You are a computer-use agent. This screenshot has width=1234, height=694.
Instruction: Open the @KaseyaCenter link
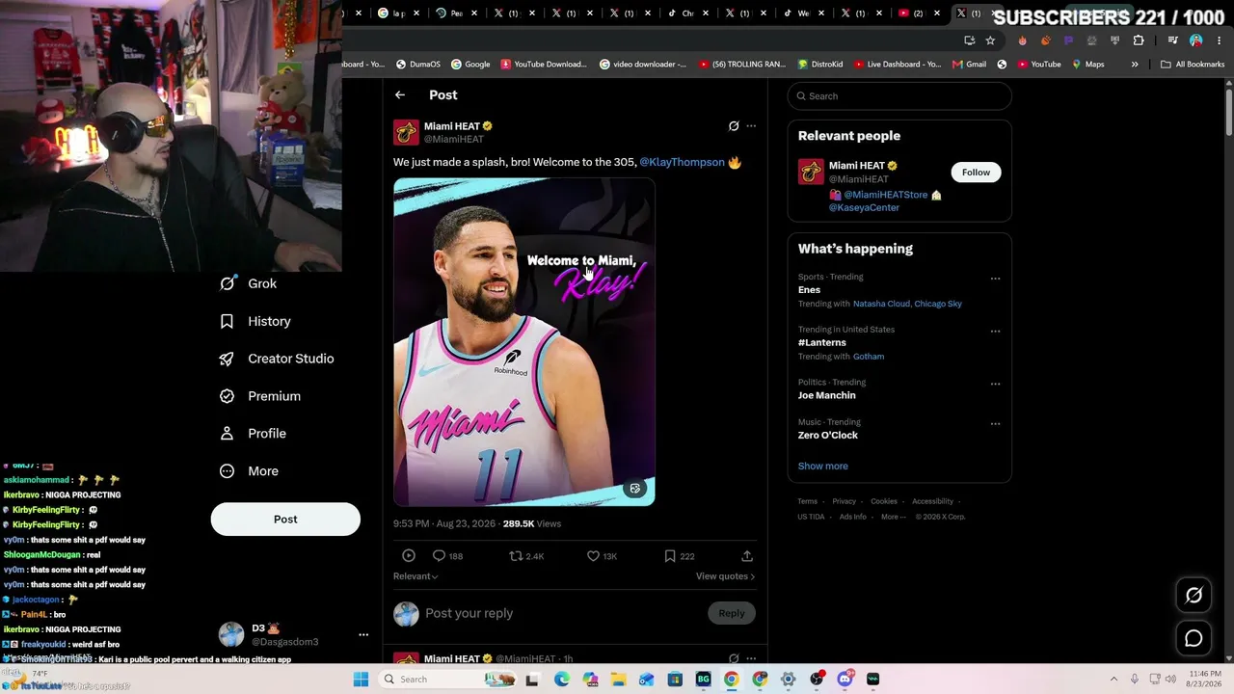[864, 207]
